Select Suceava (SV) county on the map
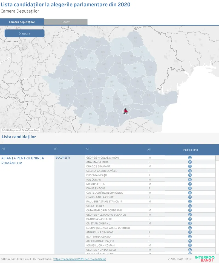 click(122, 46)
